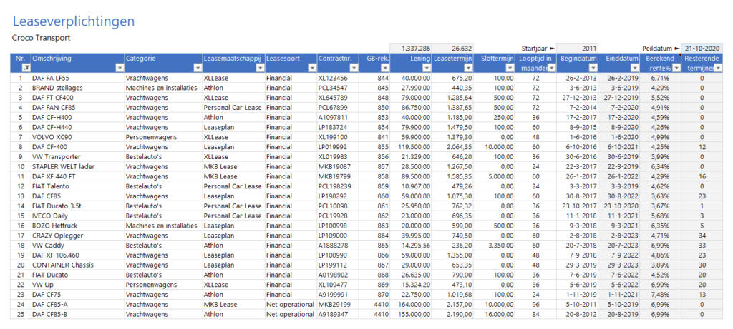Screen dimensions: 733x329
Task: Select the total Lening cell 1.337.286
Action: [x=412, y=47]
